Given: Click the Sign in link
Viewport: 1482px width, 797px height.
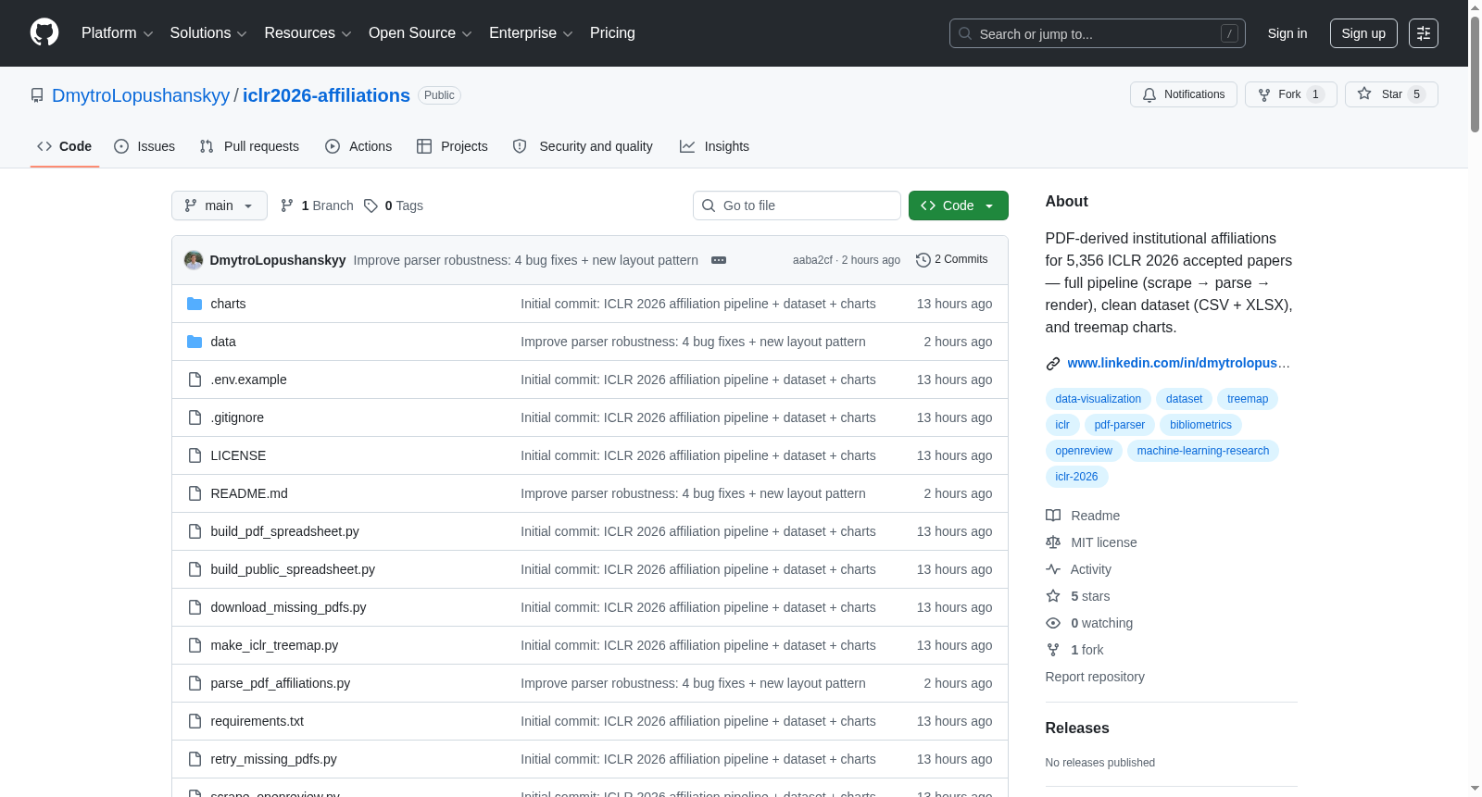Looking at the screenshot, I should [1287, 33].
